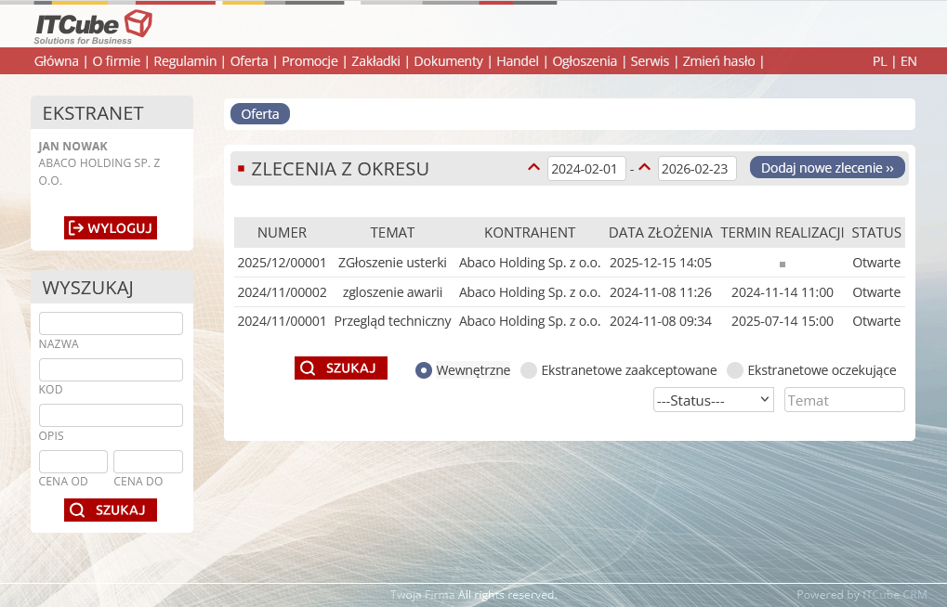
Task: Select Ekstranetowe oczekujące radio button
Action: click(735, 370)
